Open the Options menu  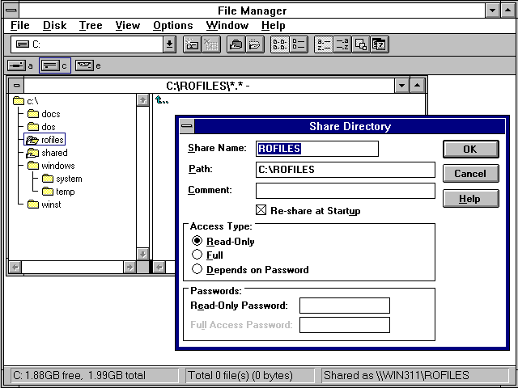172,25
